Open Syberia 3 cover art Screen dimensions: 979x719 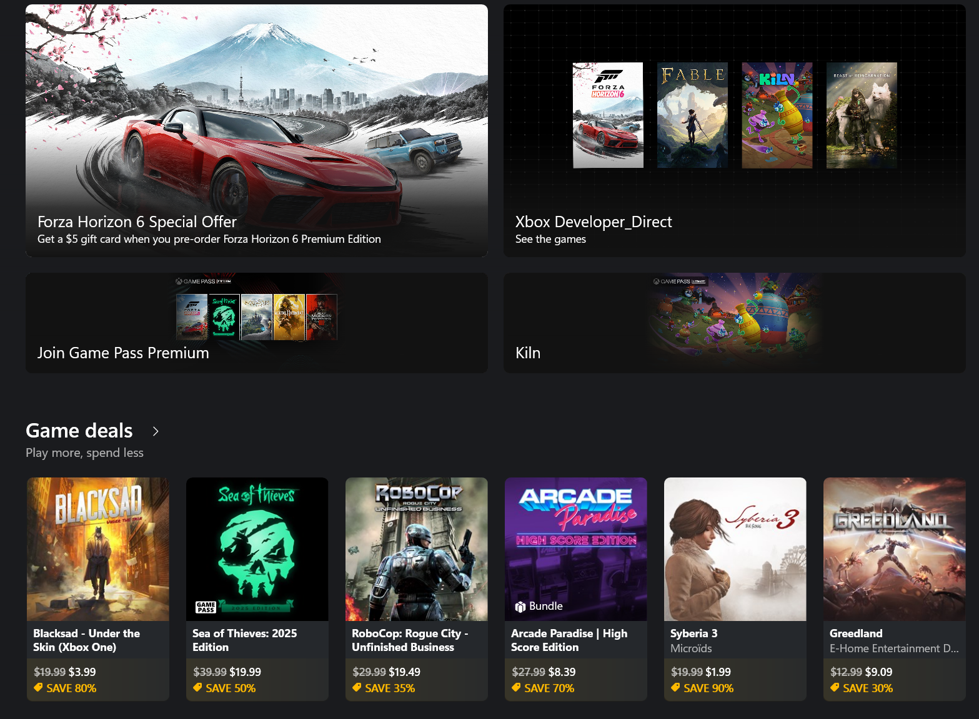pyautogui.click(x=735, y=549)
